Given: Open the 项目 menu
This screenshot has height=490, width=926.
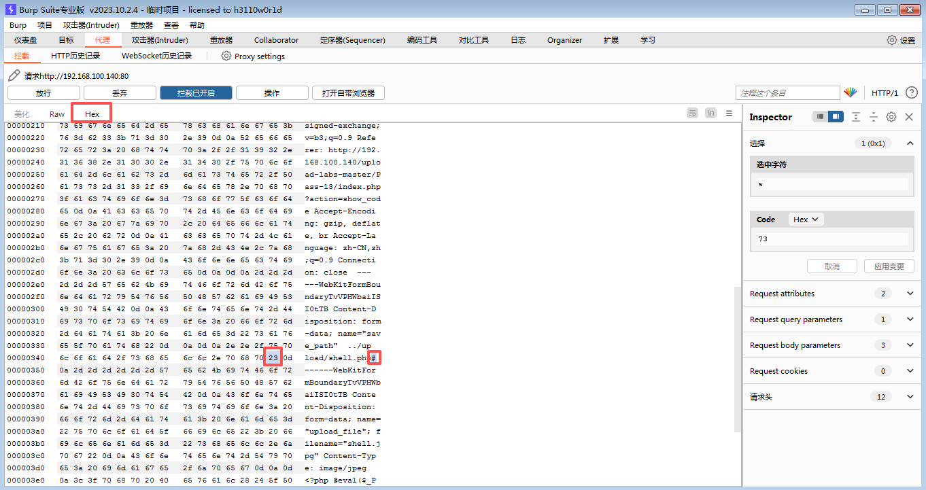Looking at the screenshot, I should tap(45, 25).
